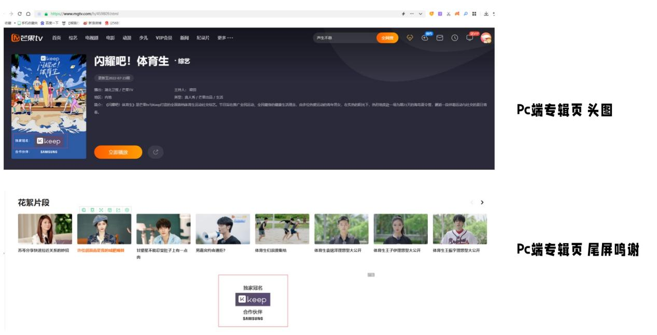This screenshot has height=335, width=657.
Task: Open the 体育生王振宇理想型大公开 clip thumbnail
Action: (460, 229)
